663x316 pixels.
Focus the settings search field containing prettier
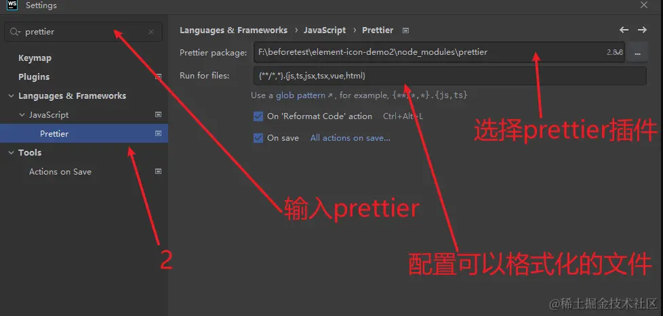click(83, 32)
